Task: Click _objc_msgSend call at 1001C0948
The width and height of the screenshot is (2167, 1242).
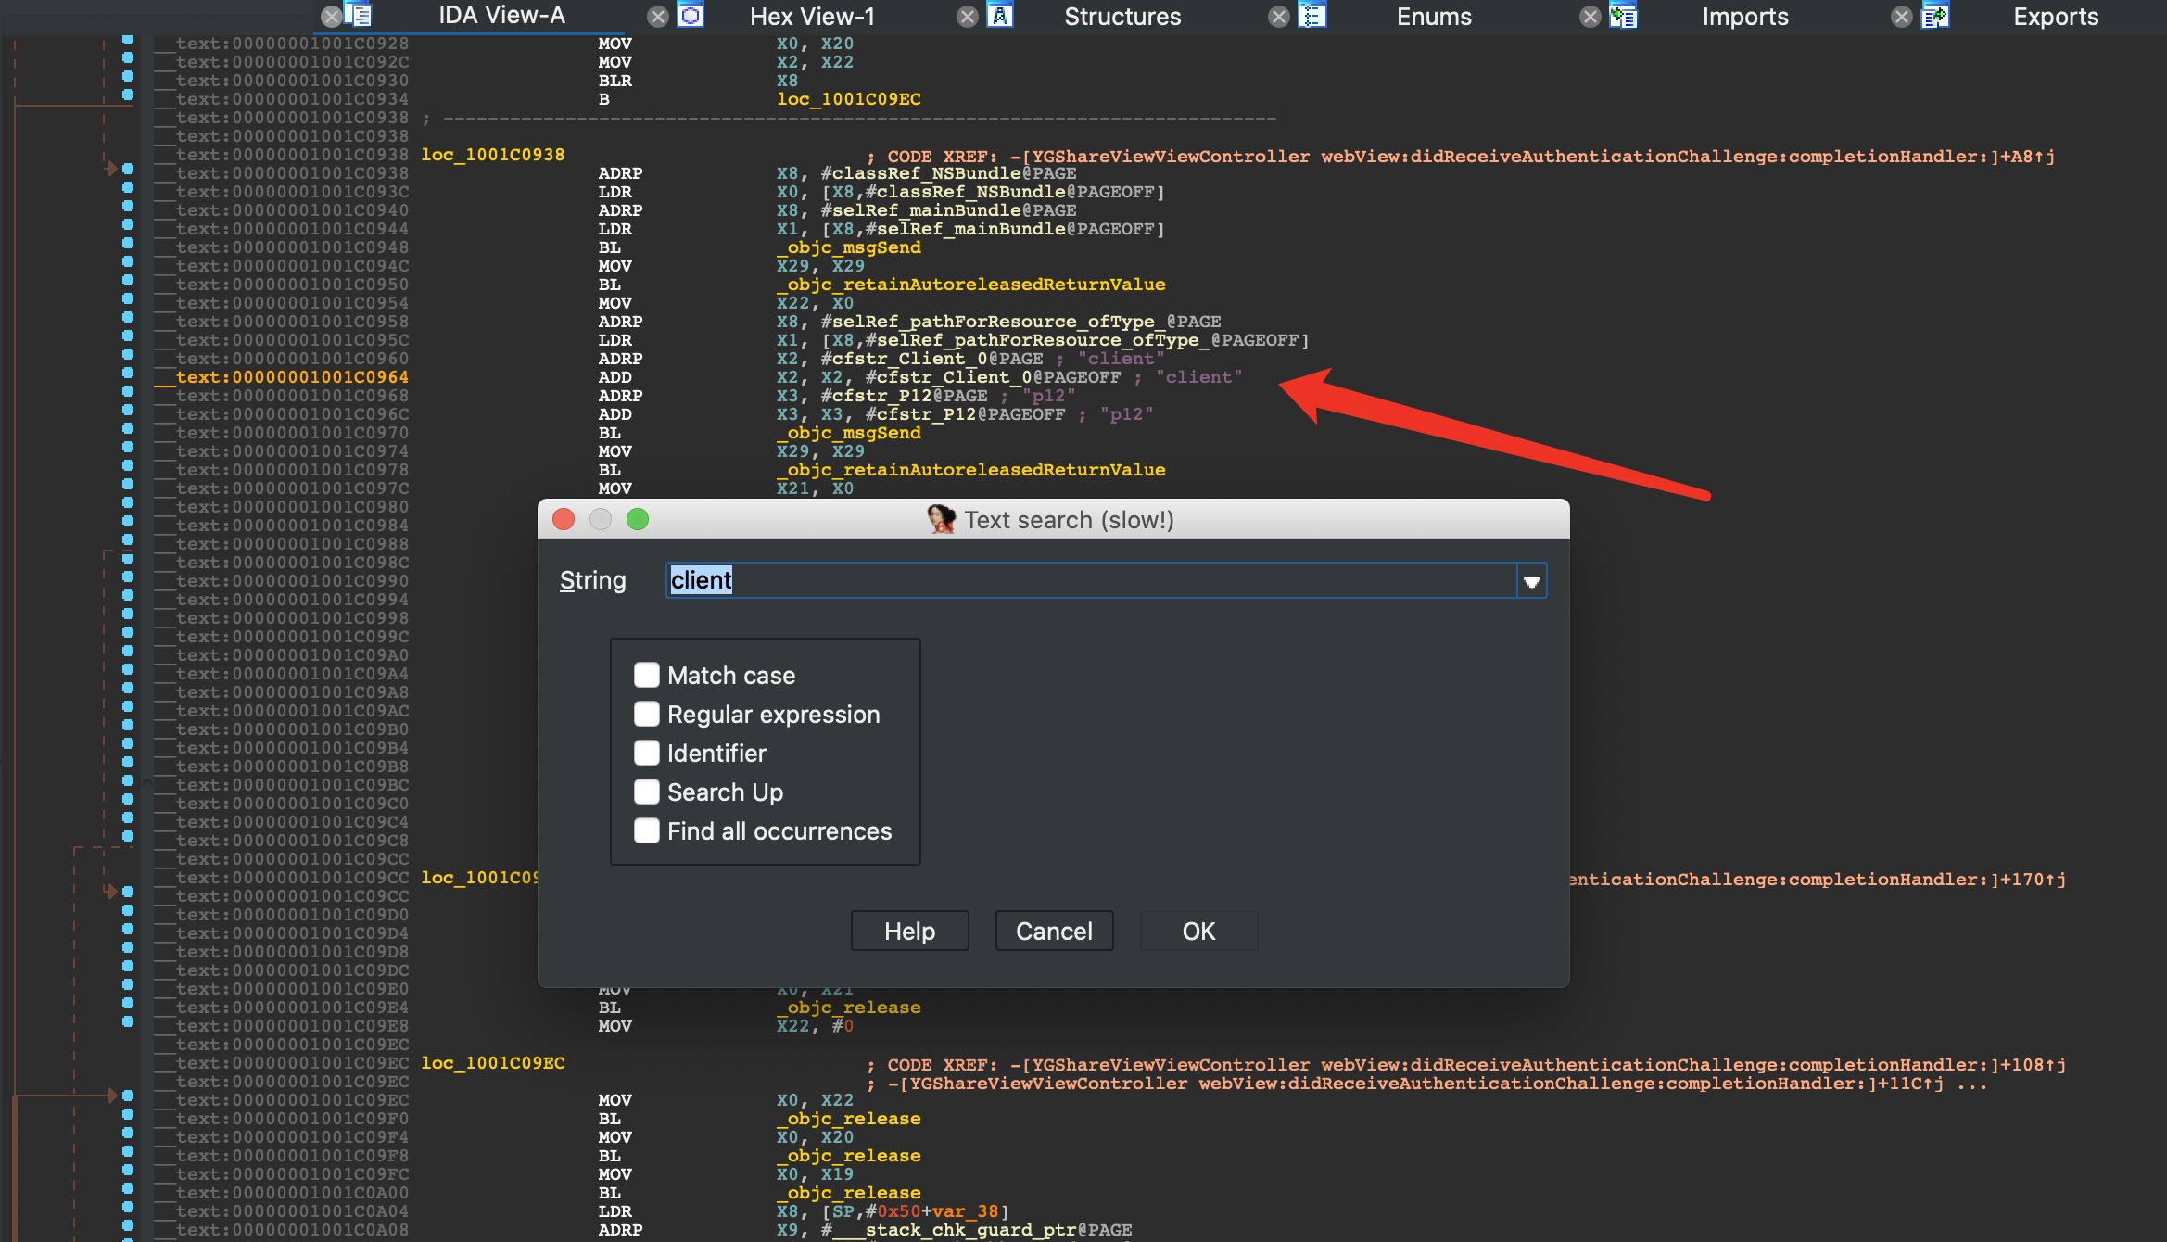Action: coord(848,247)
